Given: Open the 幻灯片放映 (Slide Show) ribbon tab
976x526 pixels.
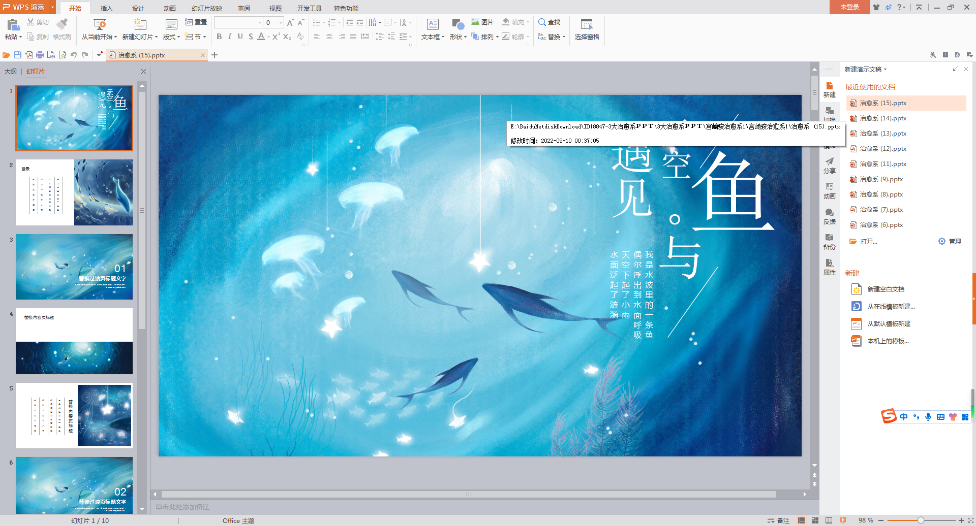Looking at the screenshot, I should 207,8.
